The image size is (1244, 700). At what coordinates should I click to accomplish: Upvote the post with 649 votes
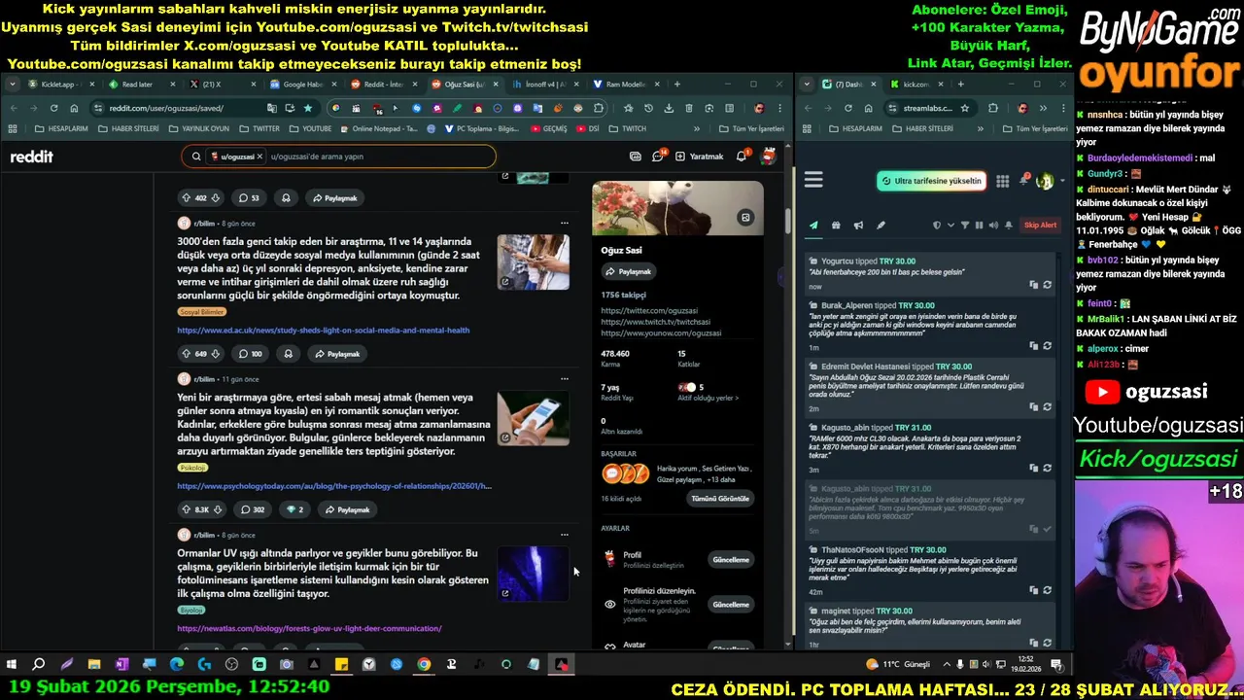[186, 354]
